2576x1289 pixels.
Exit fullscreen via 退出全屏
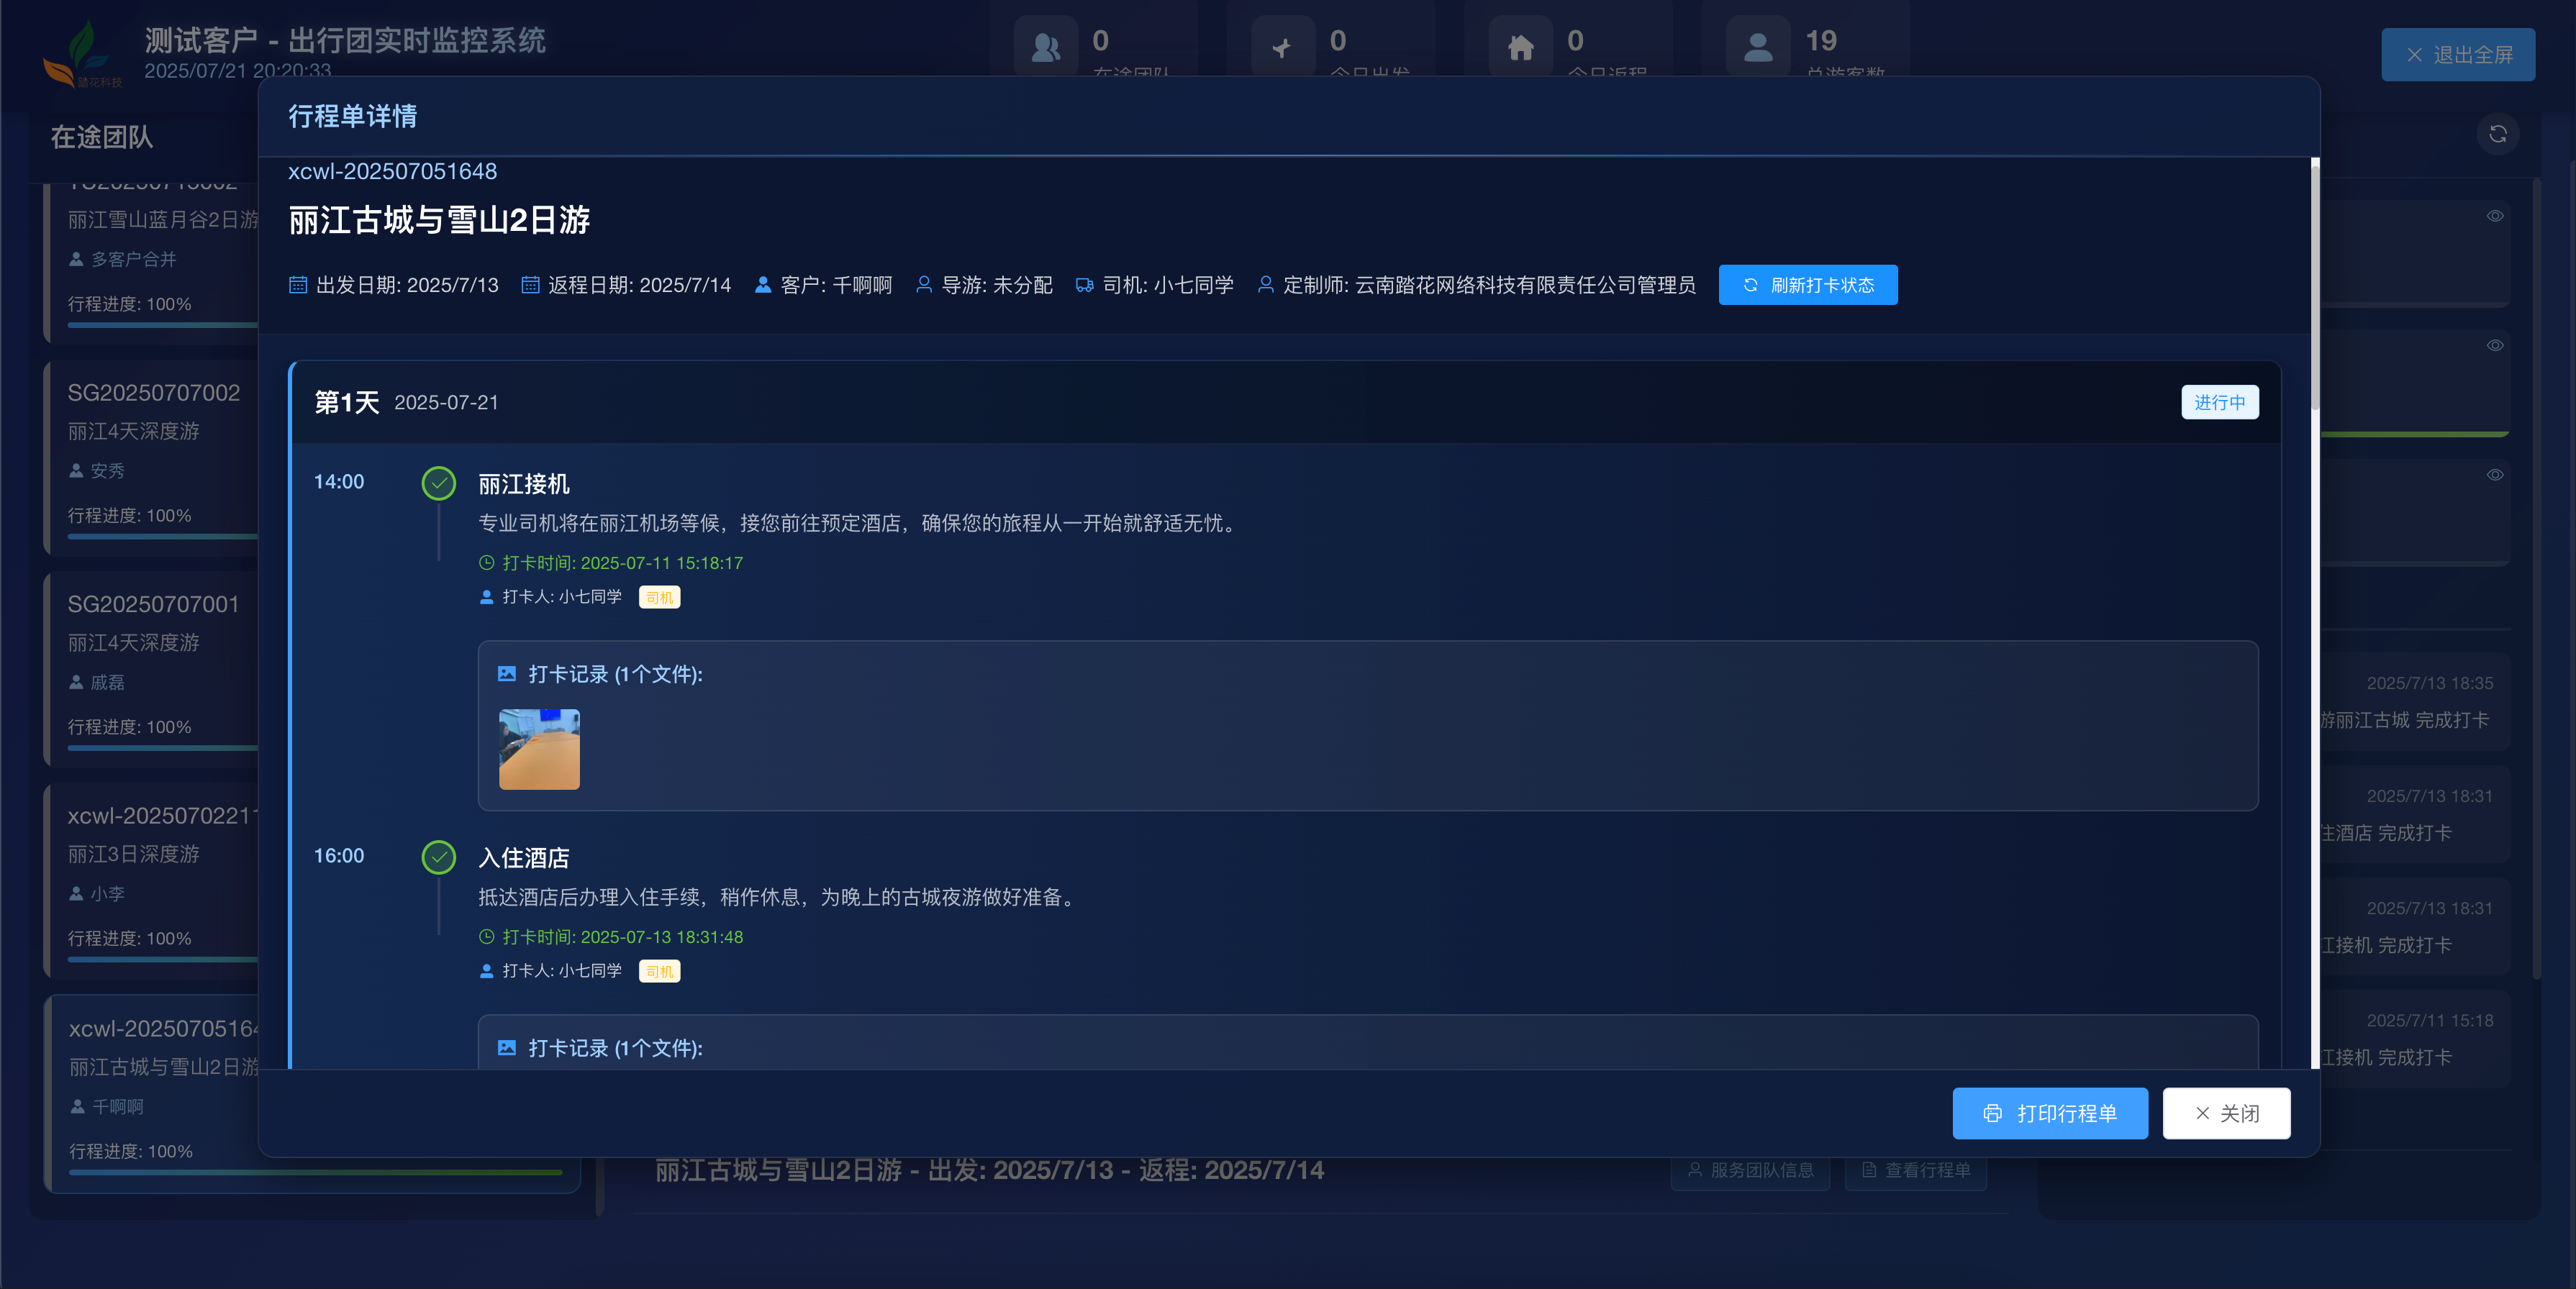[x=2457, y=55]
